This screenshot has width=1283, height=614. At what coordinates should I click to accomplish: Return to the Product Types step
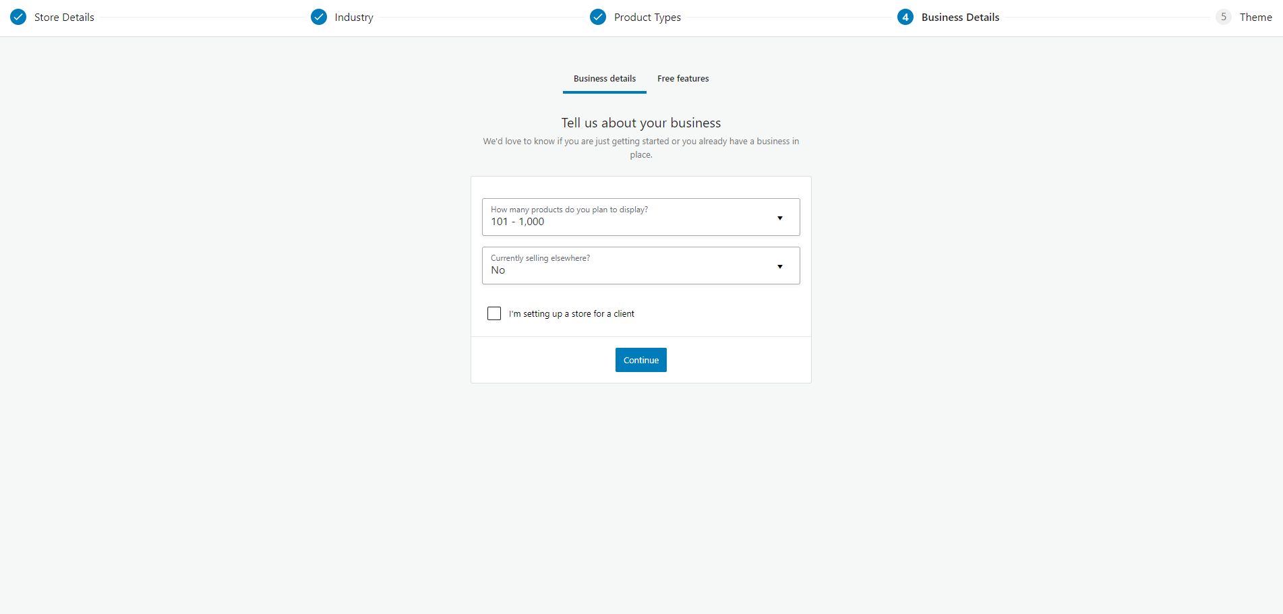tap(647, 18)
